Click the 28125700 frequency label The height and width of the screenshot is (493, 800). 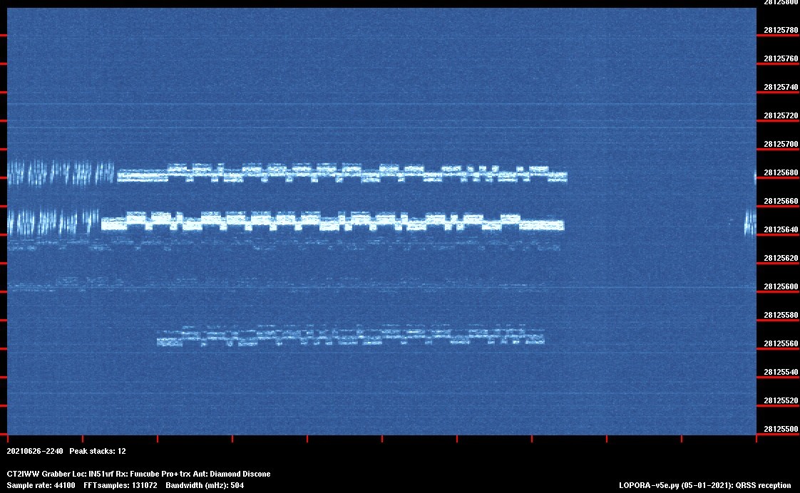(781, 145)
